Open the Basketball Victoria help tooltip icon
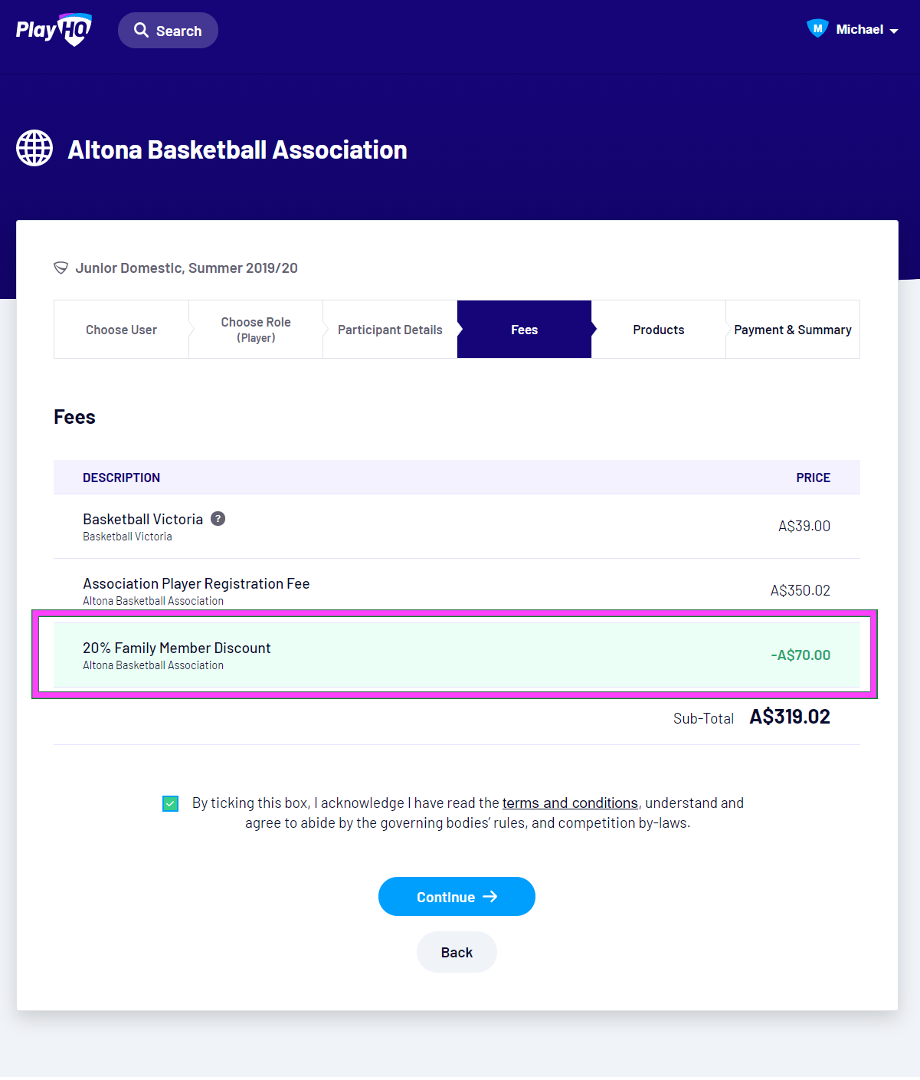The height and width of the screenshot is (1080, 920). coord(218,519)
